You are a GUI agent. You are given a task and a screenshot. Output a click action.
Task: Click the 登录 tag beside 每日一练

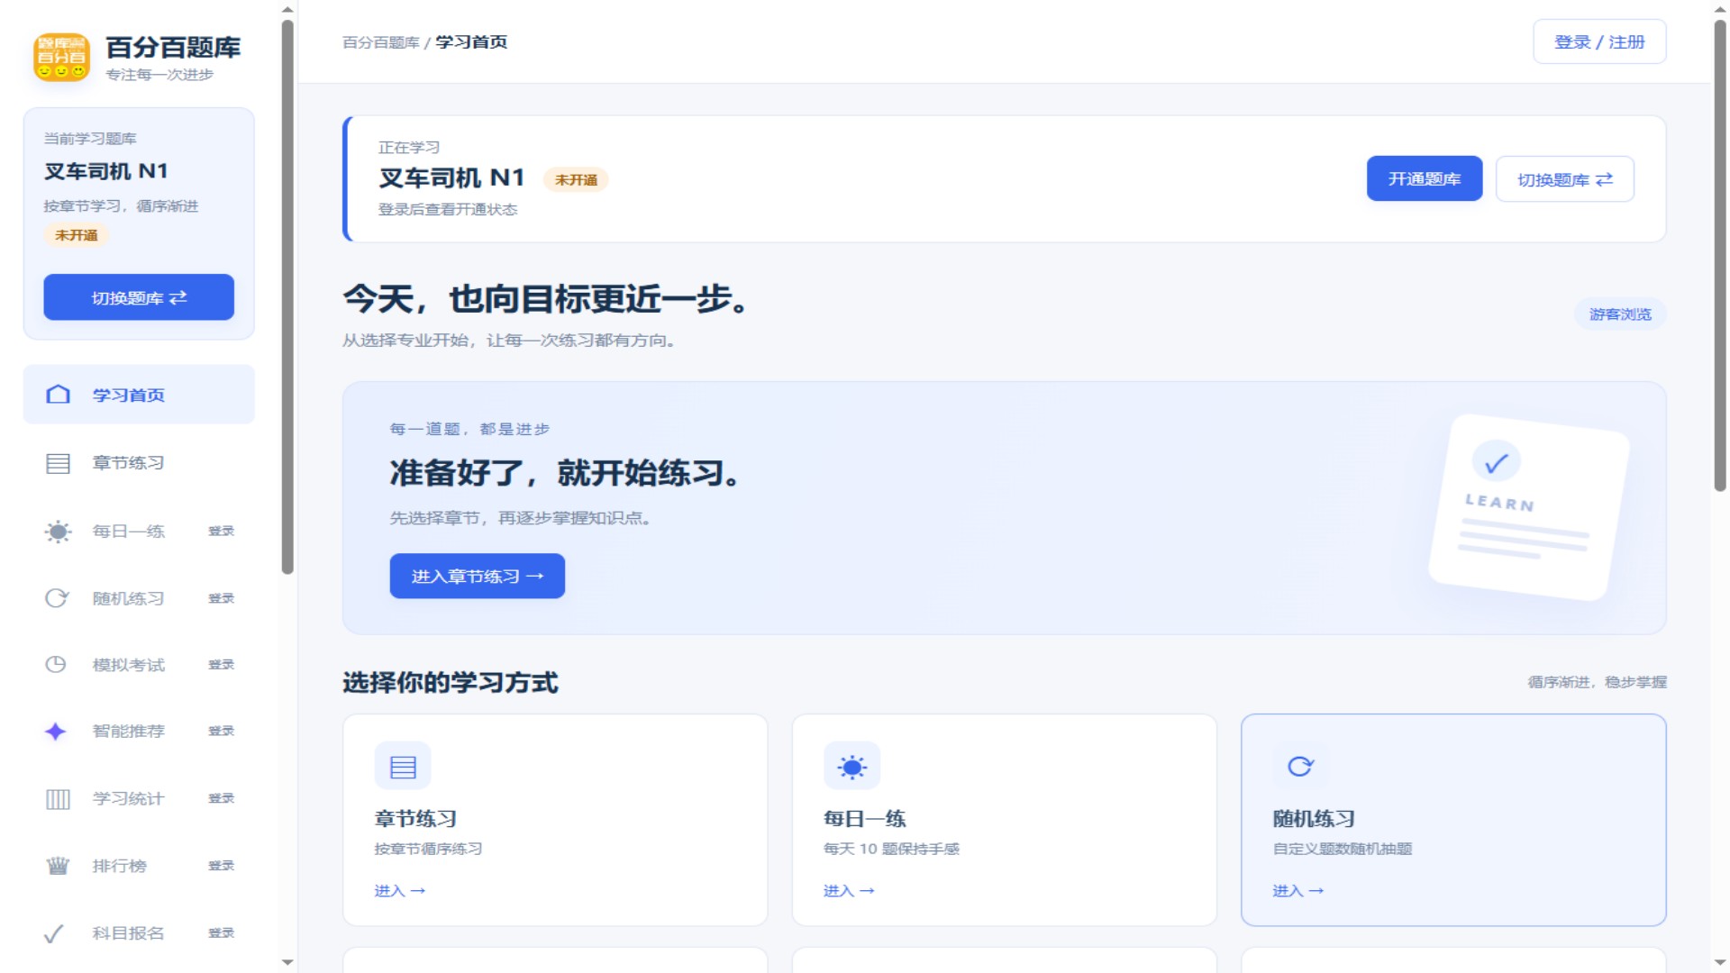pyautogui.click(x=221, y=532)
